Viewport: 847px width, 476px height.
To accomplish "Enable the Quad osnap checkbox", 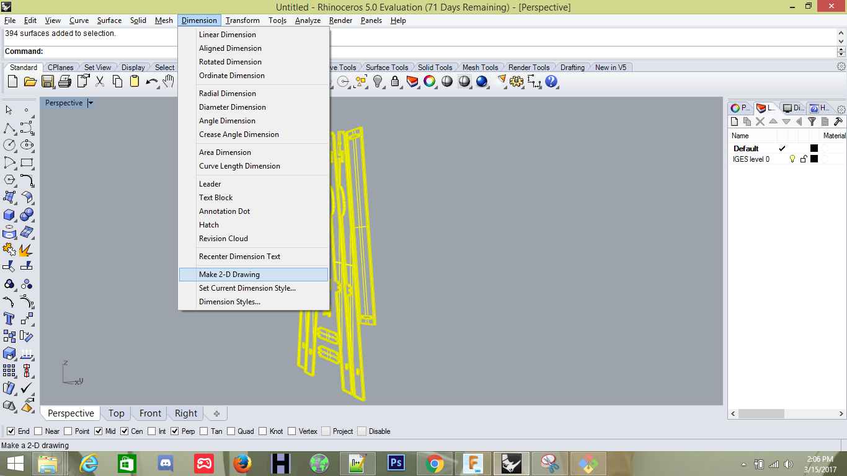I will pyautogui.click(x=231, y=431).
